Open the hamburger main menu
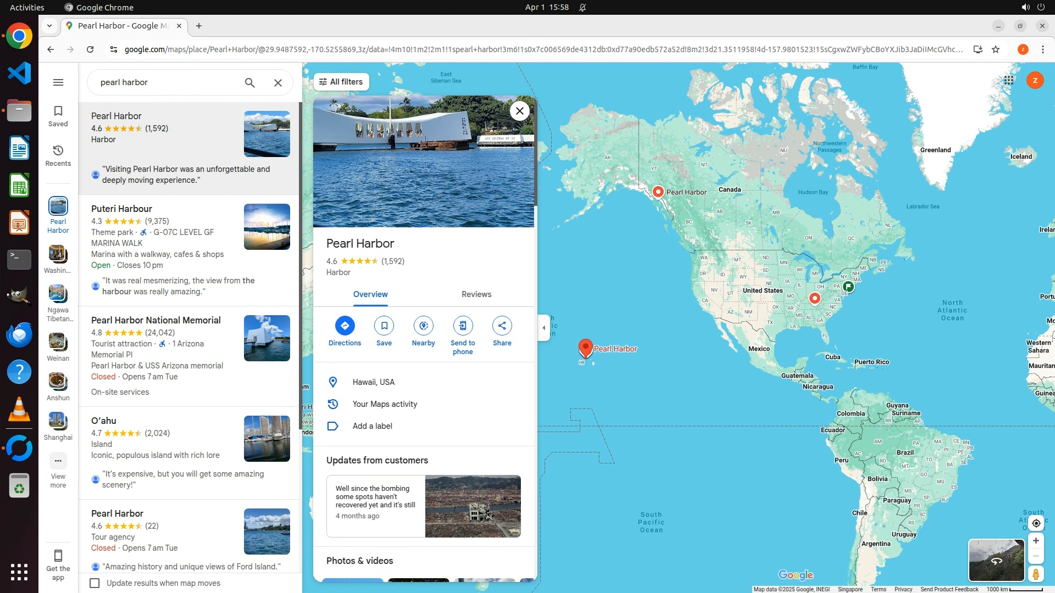Viewport: 1055px width, 593px height. [58, 82]
